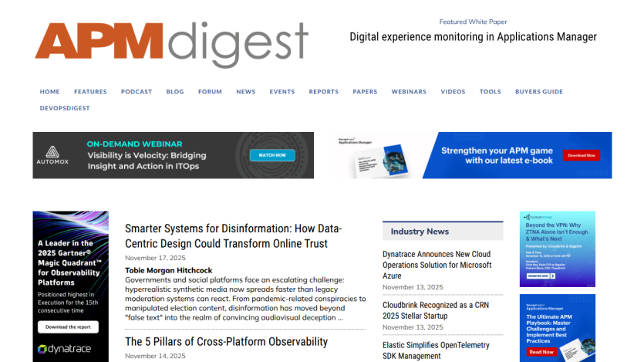The image size is (644, 362).
Task: Click the On-Demand Webinar banner title
Action: [x=134, y=144]
